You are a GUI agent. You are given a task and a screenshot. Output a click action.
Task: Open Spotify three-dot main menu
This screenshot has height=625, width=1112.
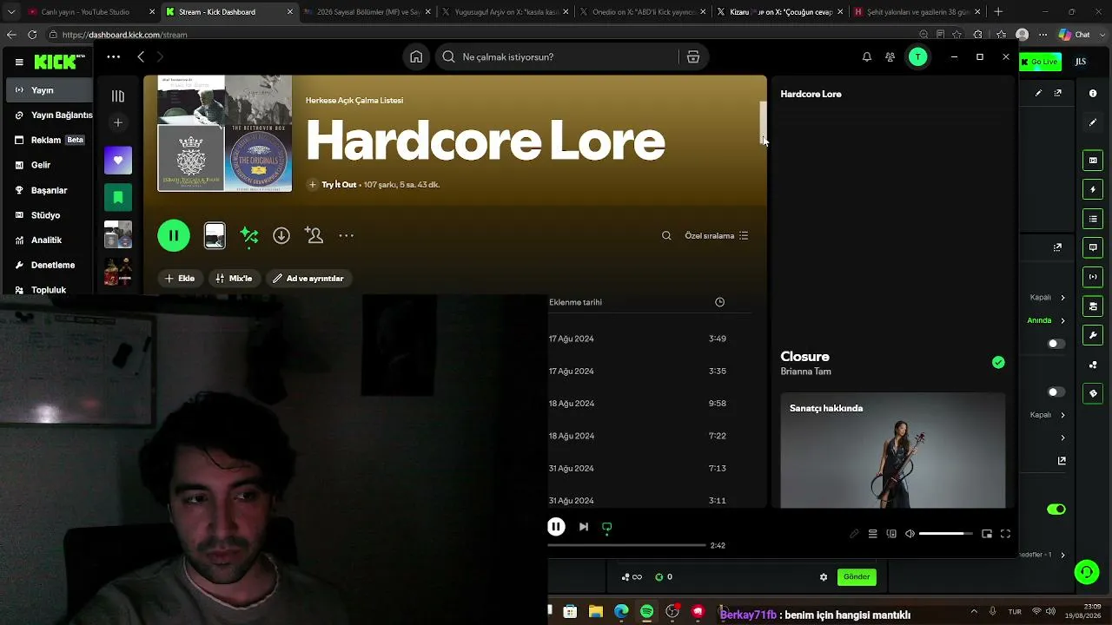113,56
